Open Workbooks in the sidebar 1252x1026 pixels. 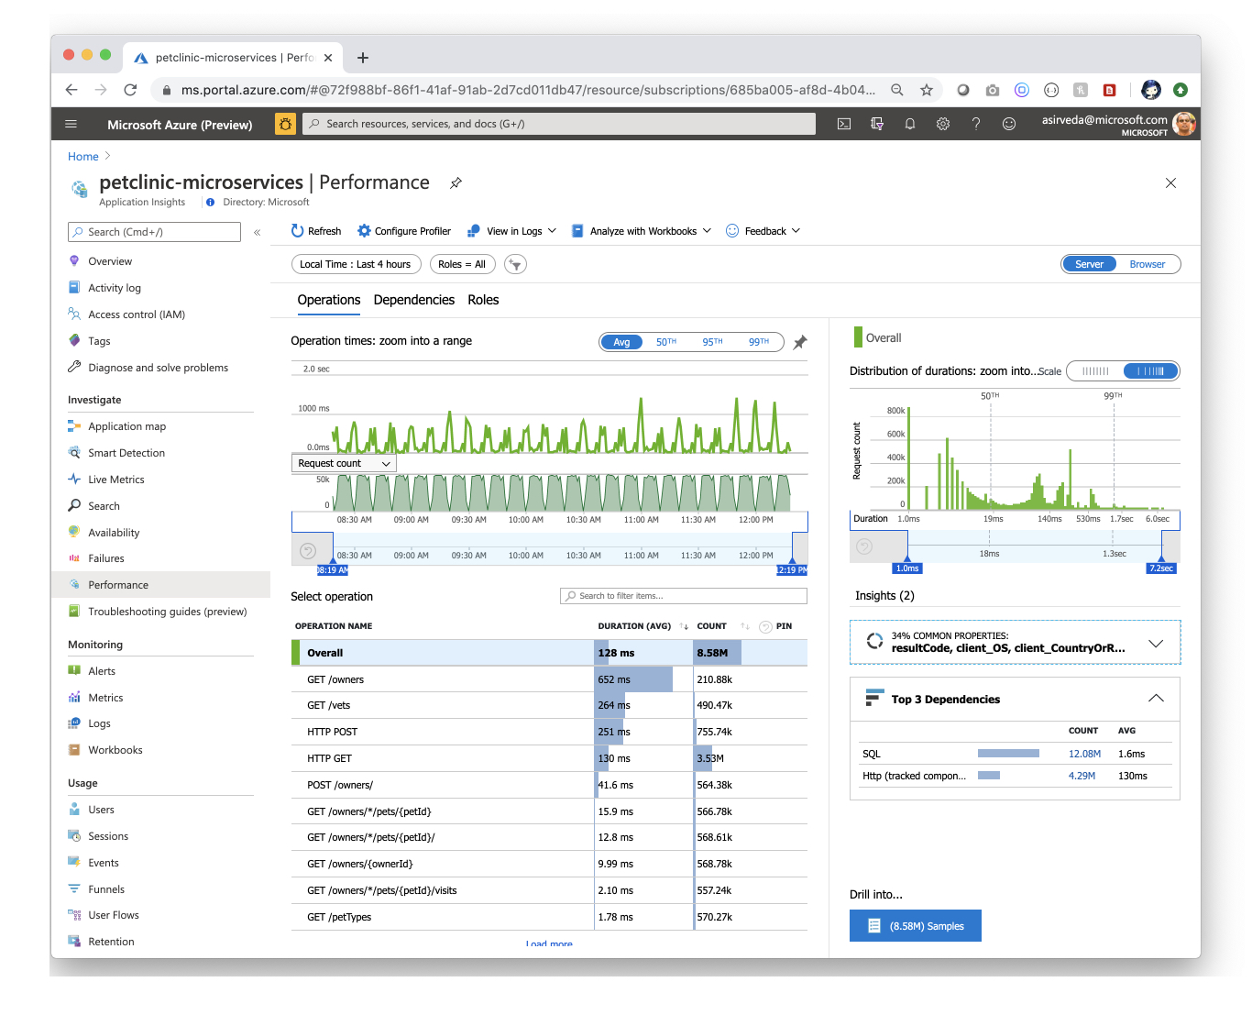[115, 750]
